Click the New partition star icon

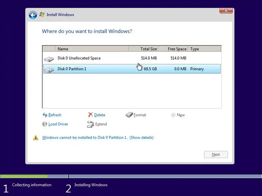pos(173,115)
